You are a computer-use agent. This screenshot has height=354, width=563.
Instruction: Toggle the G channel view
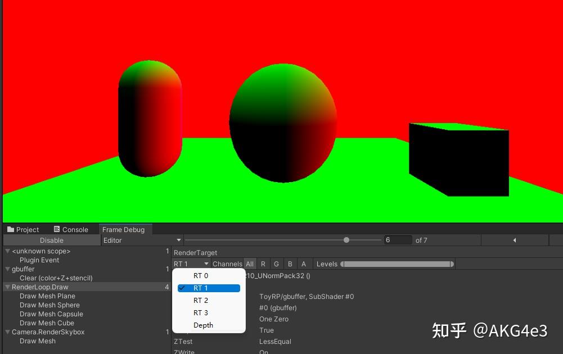click(x=276, y=264)
